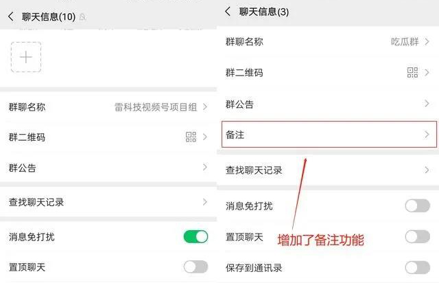Expand 查找聊天记录 chevron in the left panel
439x283 pixels.
click(204, 202)
